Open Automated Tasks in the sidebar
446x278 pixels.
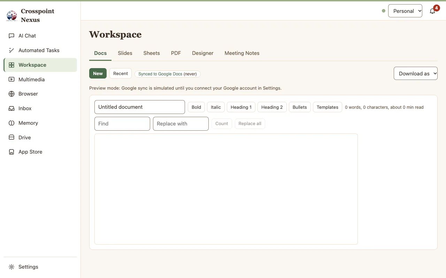click(40, 50)
